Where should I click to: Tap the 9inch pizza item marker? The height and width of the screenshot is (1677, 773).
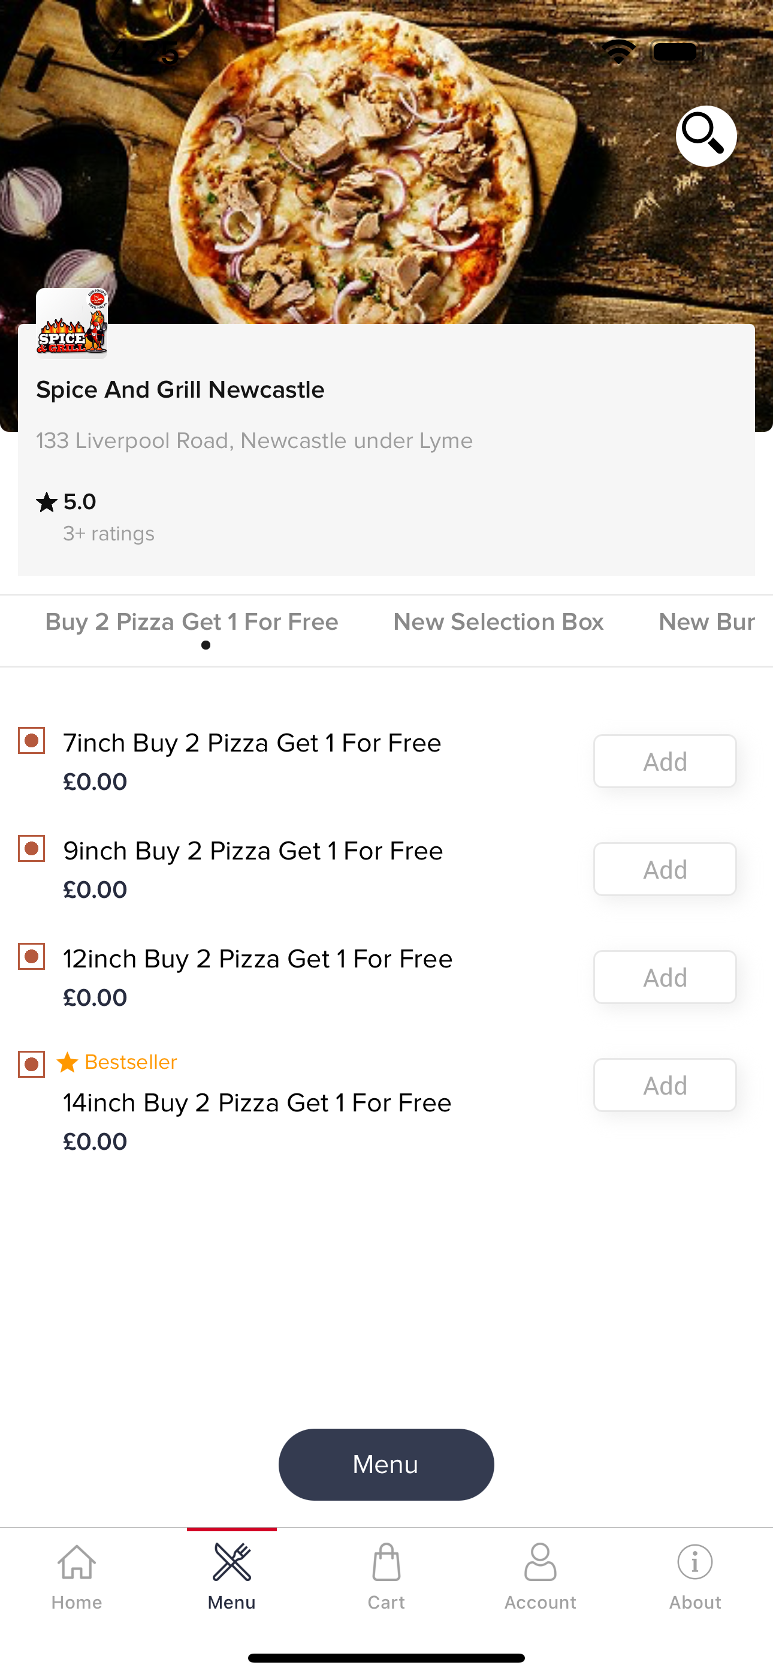click(31, 848)
